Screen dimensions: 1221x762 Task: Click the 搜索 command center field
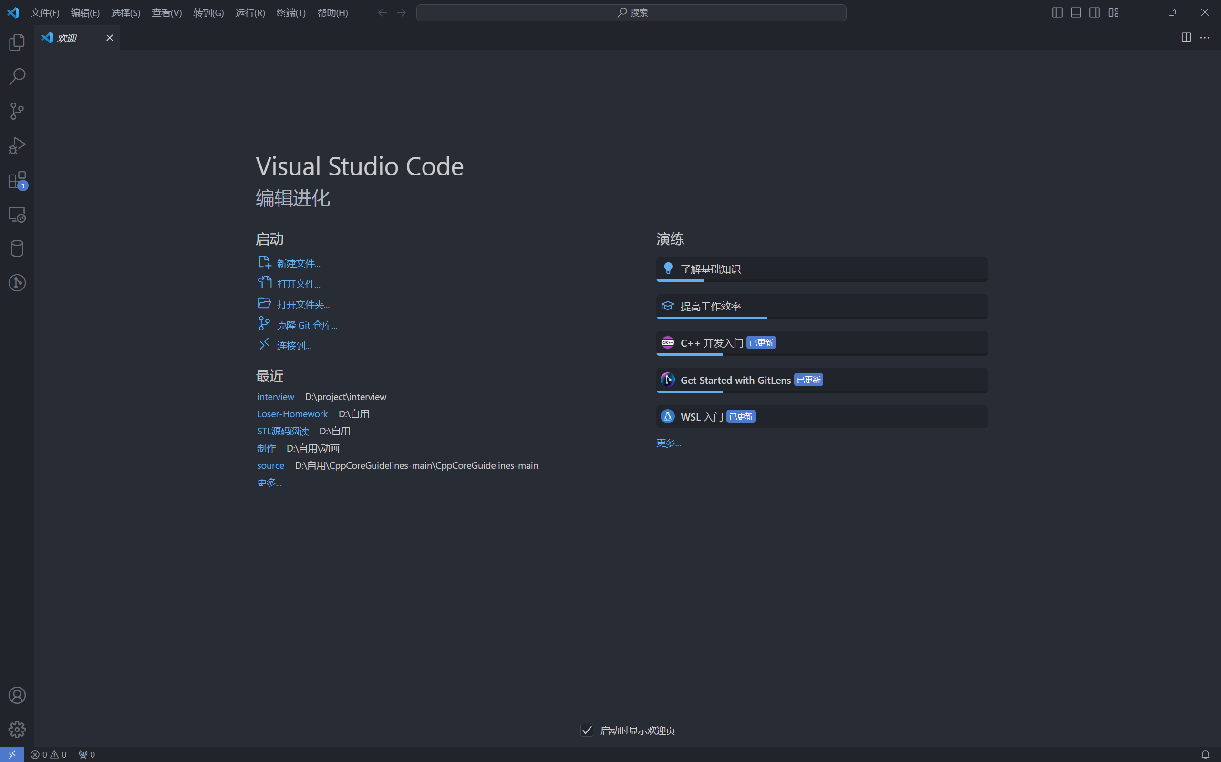(631, 12)
